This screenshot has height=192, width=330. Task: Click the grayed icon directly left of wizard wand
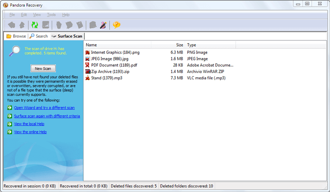93,25
